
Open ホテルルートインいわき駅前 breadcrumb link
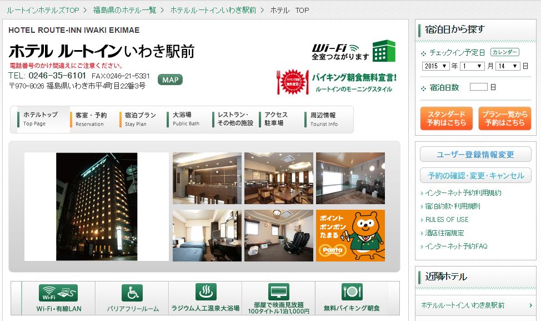pos(213,11)
